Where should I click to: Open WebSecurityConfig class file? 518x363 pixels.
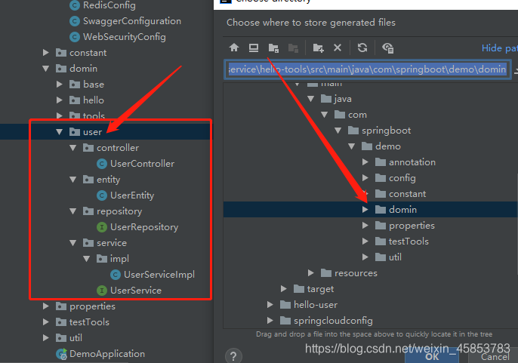pos(124,37)
